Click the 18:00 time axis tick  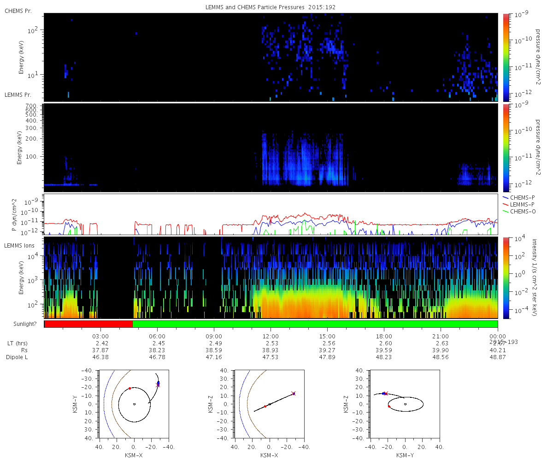tap(384, 336)
